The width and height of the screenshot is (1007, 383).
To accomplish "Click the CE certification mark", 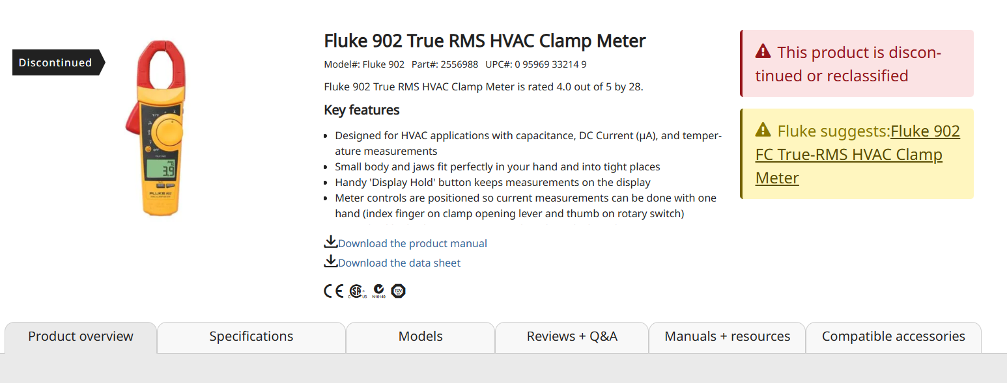I will 333,291.
